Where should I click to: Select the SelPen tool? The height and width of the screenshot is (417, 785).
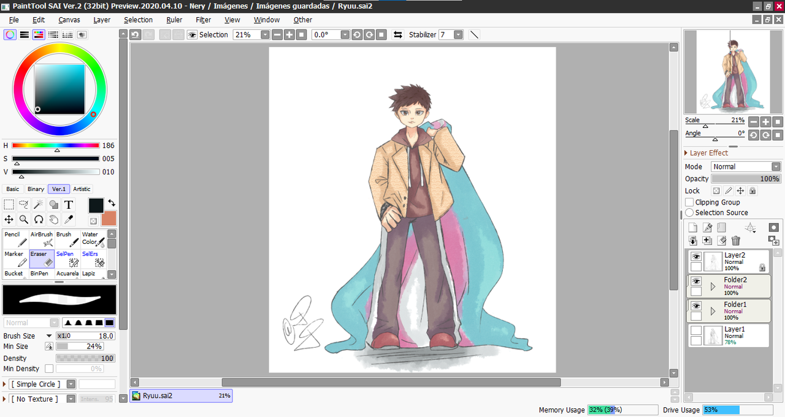[x=67, y=258]
